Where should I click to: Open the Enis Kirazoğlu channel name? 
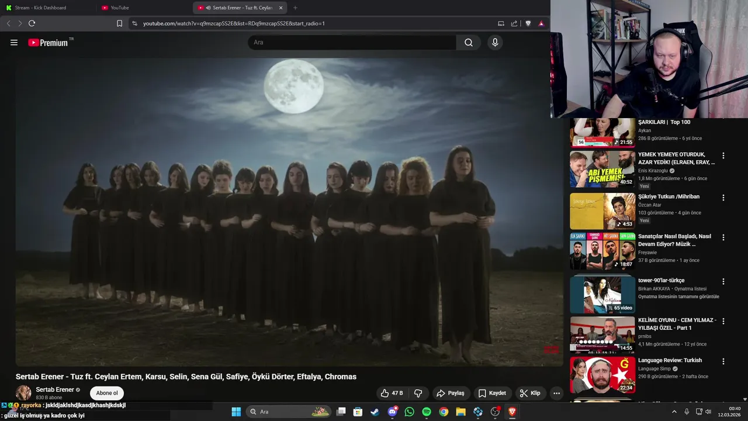(653, 171)
